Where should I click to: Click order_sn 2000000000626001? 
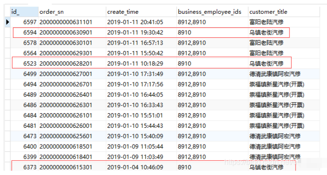pyautogui.click(x=65, y=126)
